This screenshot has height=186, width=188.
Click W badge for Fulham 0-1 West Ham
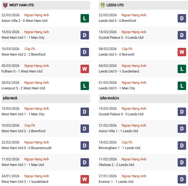tap(85, 69)
